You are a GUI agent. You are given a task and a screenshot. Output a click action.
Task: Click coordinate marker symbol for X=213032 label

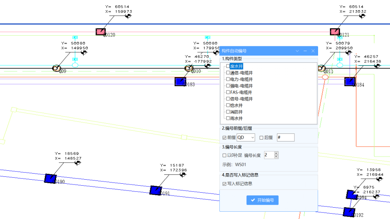point(362,16)
